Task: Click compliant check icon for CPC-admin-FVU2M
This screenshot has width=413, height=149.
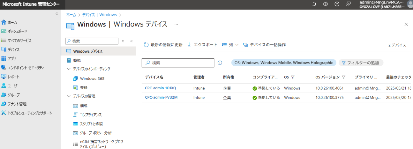Action: tap(255, 98)
